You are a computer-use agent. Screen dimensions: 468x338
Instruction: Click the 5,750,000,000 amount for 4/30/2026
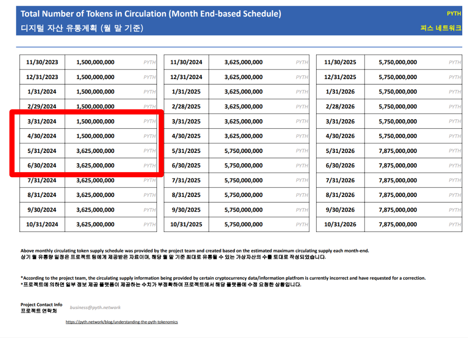tap(398, 136)
